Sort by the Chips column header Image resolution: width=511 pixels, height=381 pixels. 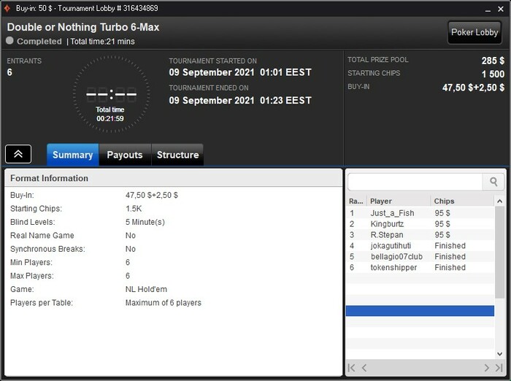pyautogui.click(x=462, y=201)
